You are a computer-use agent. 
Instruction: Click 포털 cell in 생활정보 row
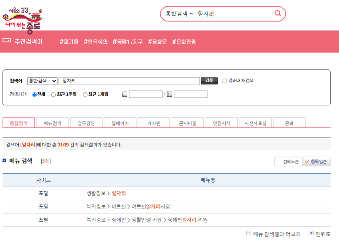(43, 193)
